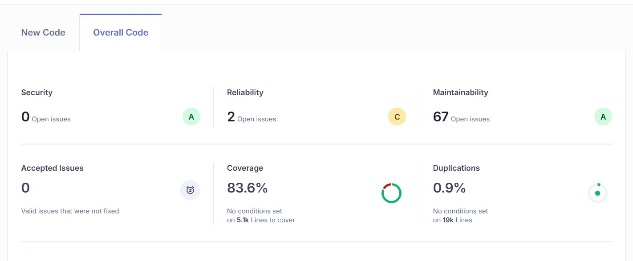The height and width of the screenshot is (261, 633).
Task: Switch to the New Code tab
Action: coord(43,32)
